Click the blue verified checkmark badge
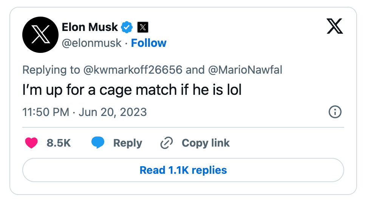Viewport: 371px width, 204px height. 127,27
